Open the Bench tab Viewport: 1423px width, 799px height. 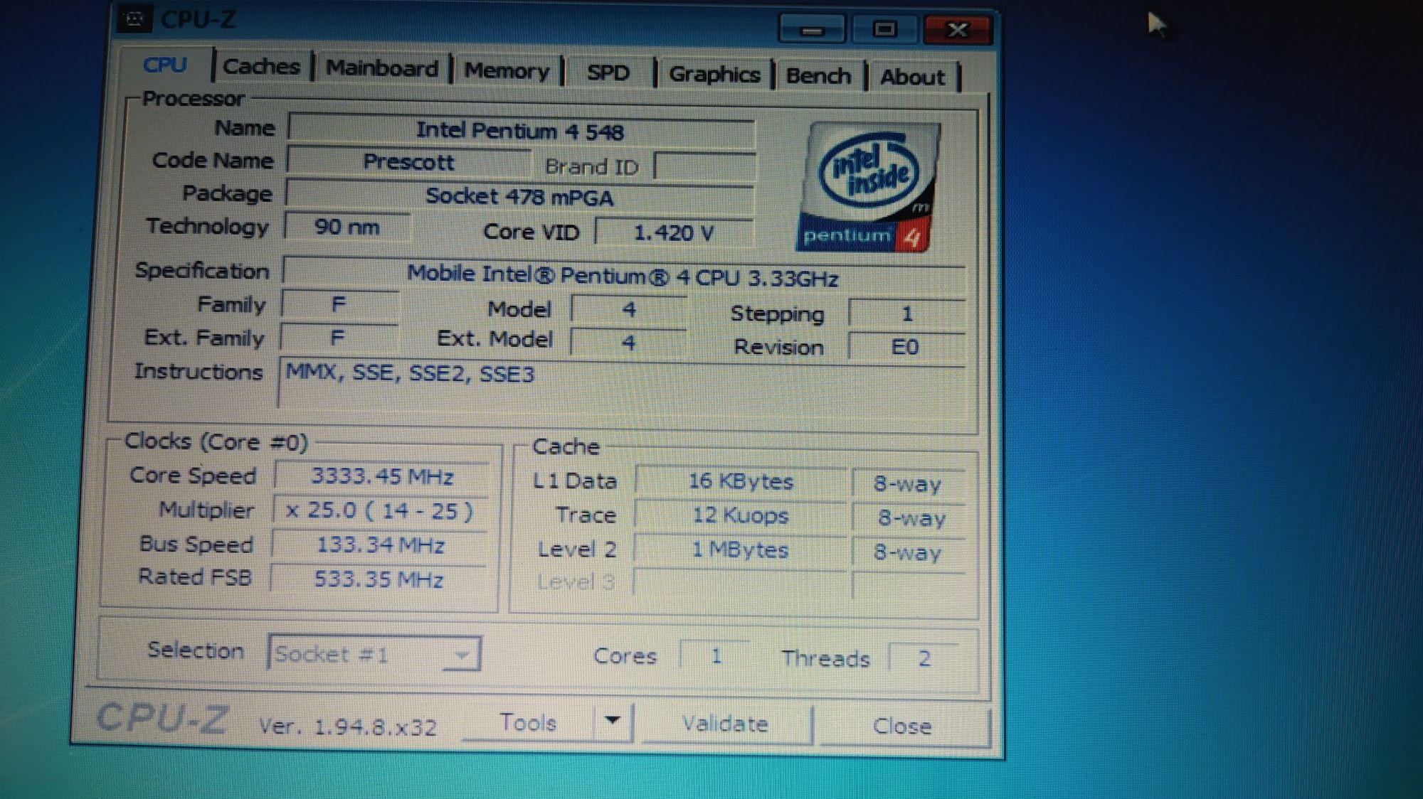818,76
